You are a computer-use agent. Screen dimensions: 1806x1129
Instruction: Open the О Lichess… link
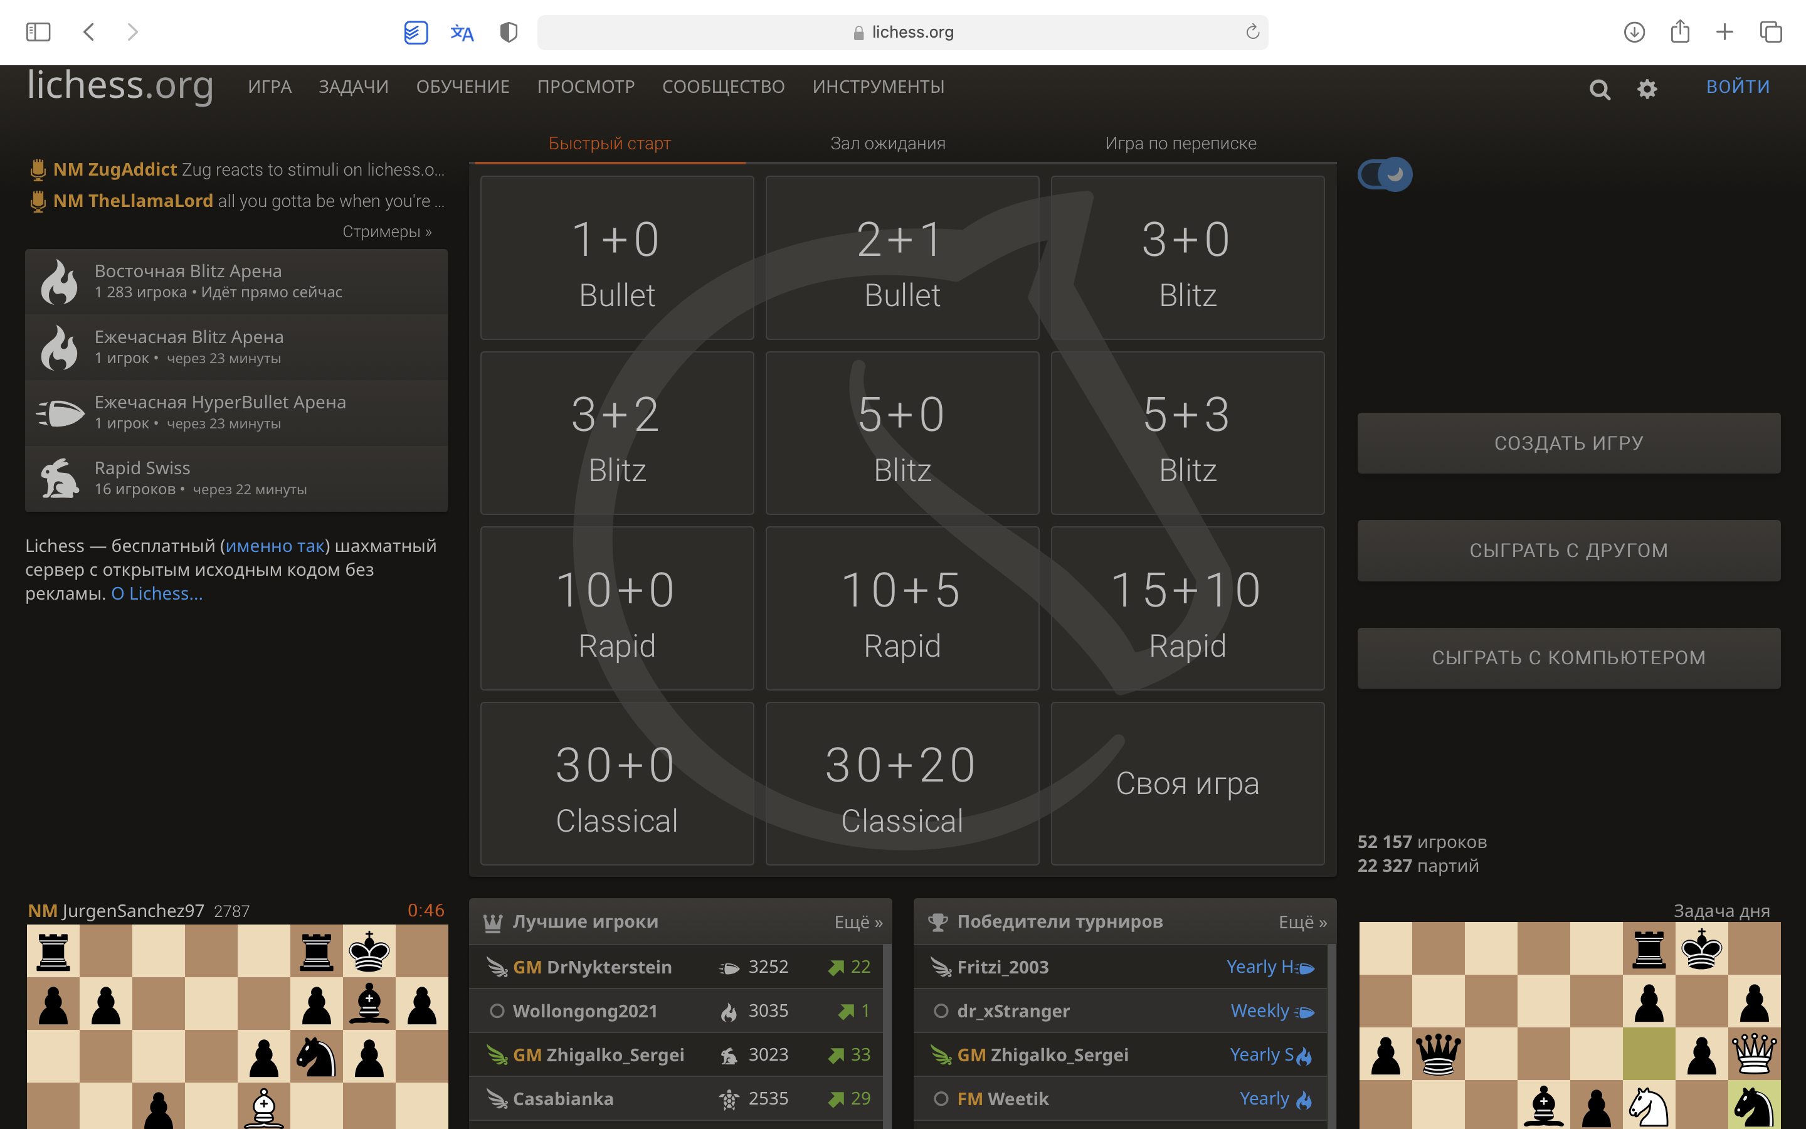(x=157, y=593)
